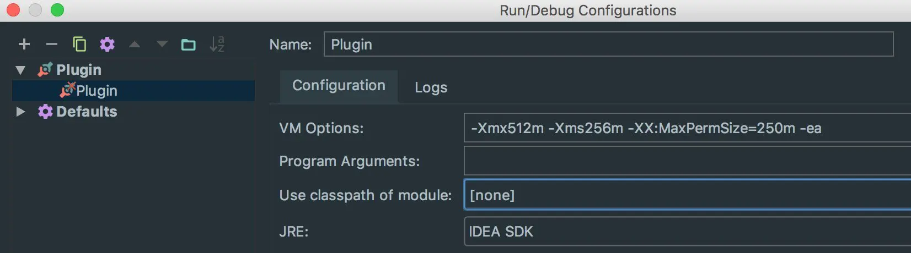Sort configurations alphabetically
Viewport: 911px width, 253px height.
(217, 44)
